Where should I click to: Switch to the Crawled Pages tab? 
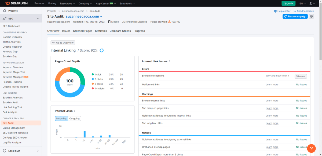pos(83,31)
